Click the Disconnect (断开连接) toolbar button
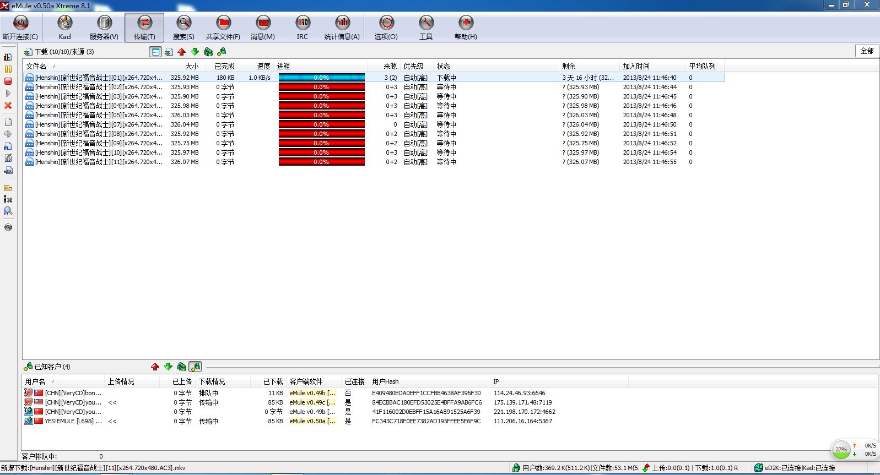 pos(20,28)
